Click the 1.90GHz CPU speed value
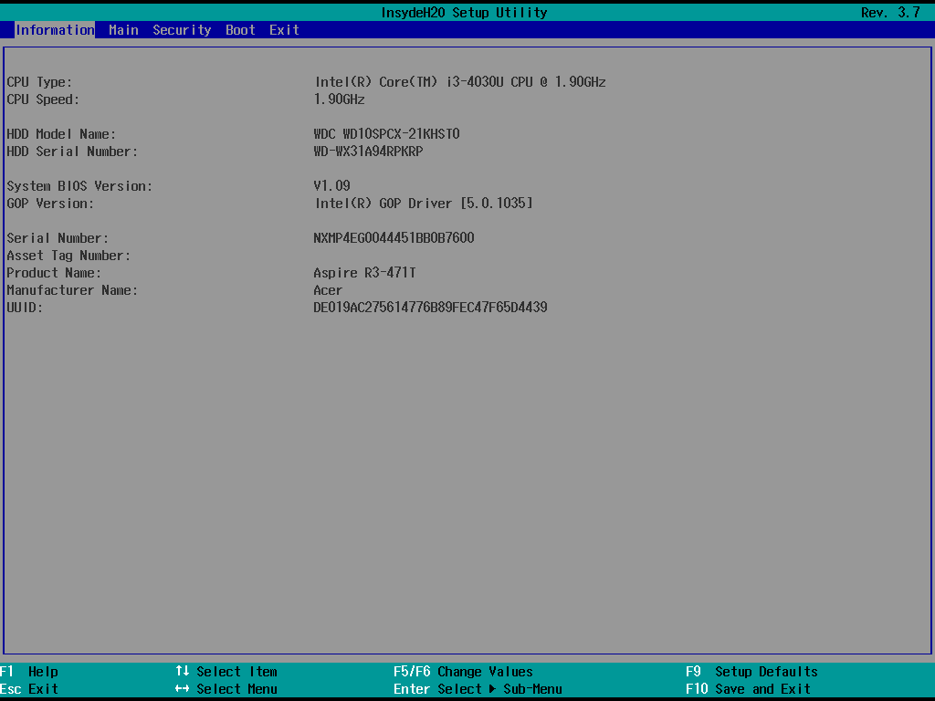 pyautogui.click(x=340, y=99)
